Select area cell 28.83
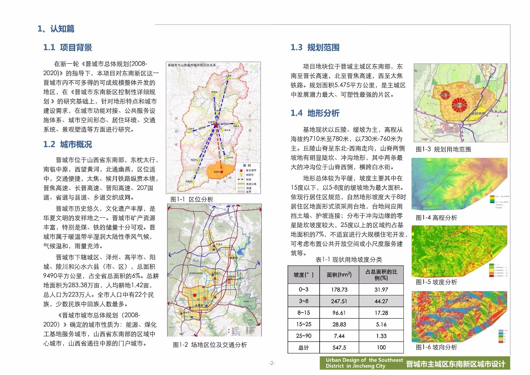This screenshot has height=375, width=530. pyautogui.click(x=339, y=324)
